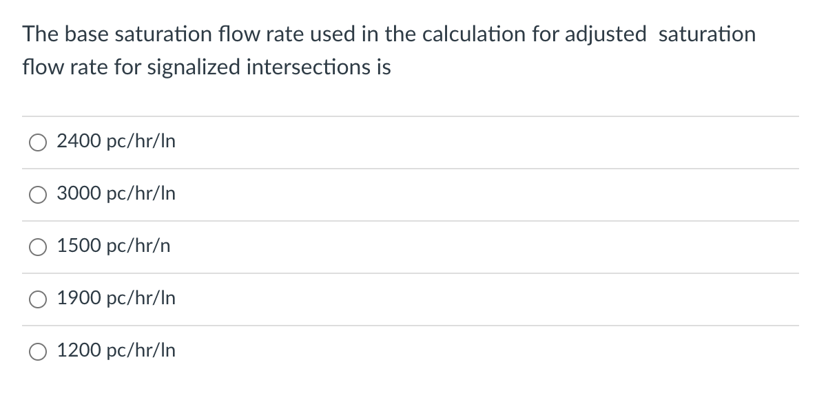This screenshot has height=402, width=817.
Task: Click the 1200 pc/hr/ln answer text
Action: tap(116, 351)
